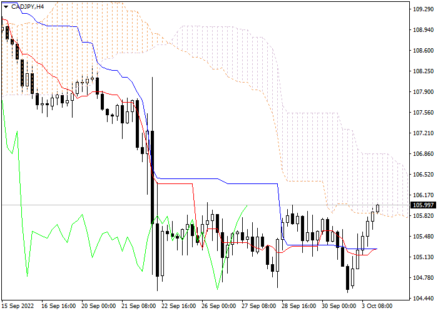Click the 109.290 price axis label
This screenshot has height=313, width=438.
pyautogui.click(x=423, y=10)
